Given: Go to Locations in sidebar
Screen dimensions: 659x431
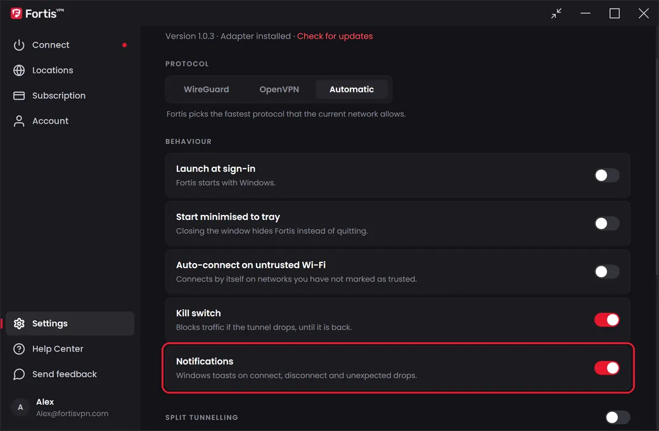Looking at the screenshot, I should (70, 70).
